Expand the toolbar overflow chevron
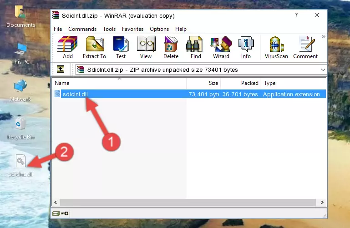Viewport: 350px width, 228px height. (324, 37)
